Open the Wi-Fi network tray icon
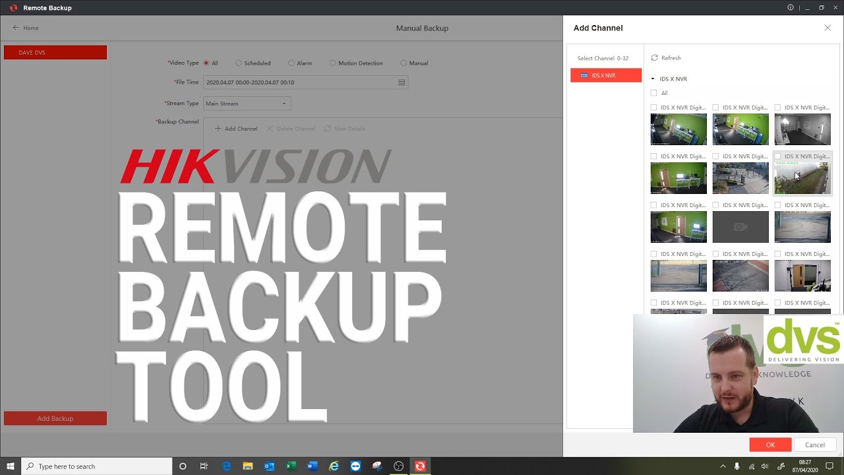This screenshot has height=475, width=844. [751, 466]
